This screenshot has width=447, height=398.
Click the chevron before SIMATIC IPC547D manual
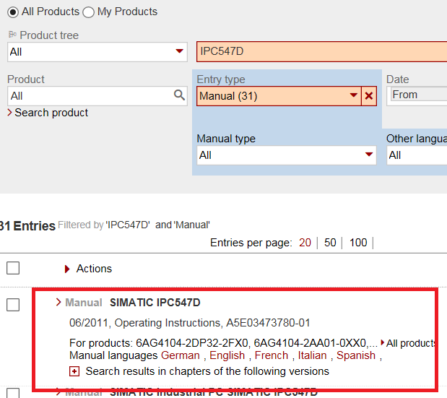58,303
